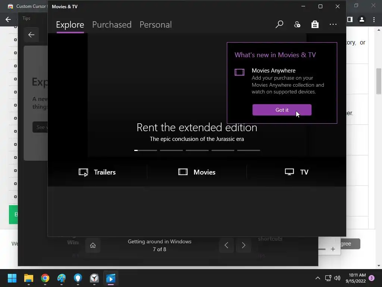
Task: Open the TV section
Action: 297,172
